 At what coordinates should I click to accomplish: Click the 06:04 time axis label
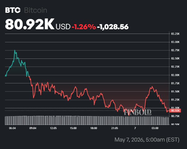12,128
